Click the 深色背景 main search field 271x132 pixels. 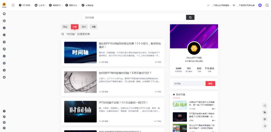134,18
